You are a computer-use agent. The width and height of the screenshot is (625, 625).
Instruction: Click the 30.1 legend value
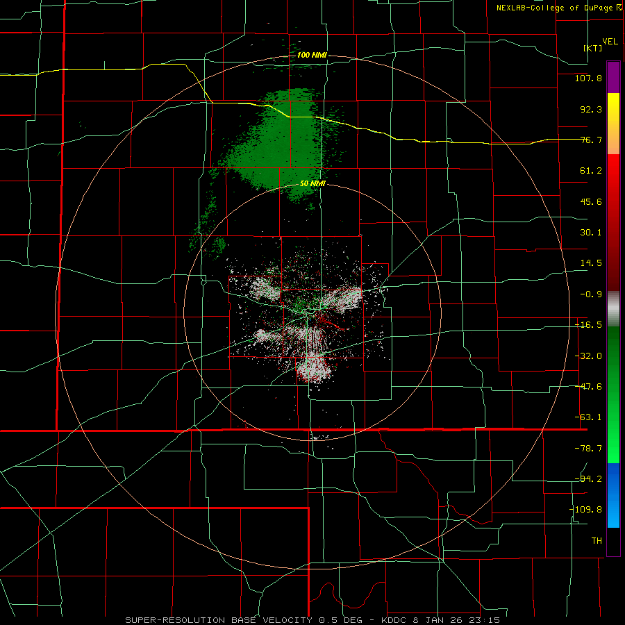(591, 233)
